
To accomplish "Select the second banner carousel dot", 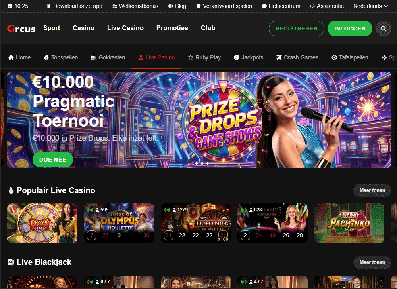I will pyautogui.click(x=197, y=164).
